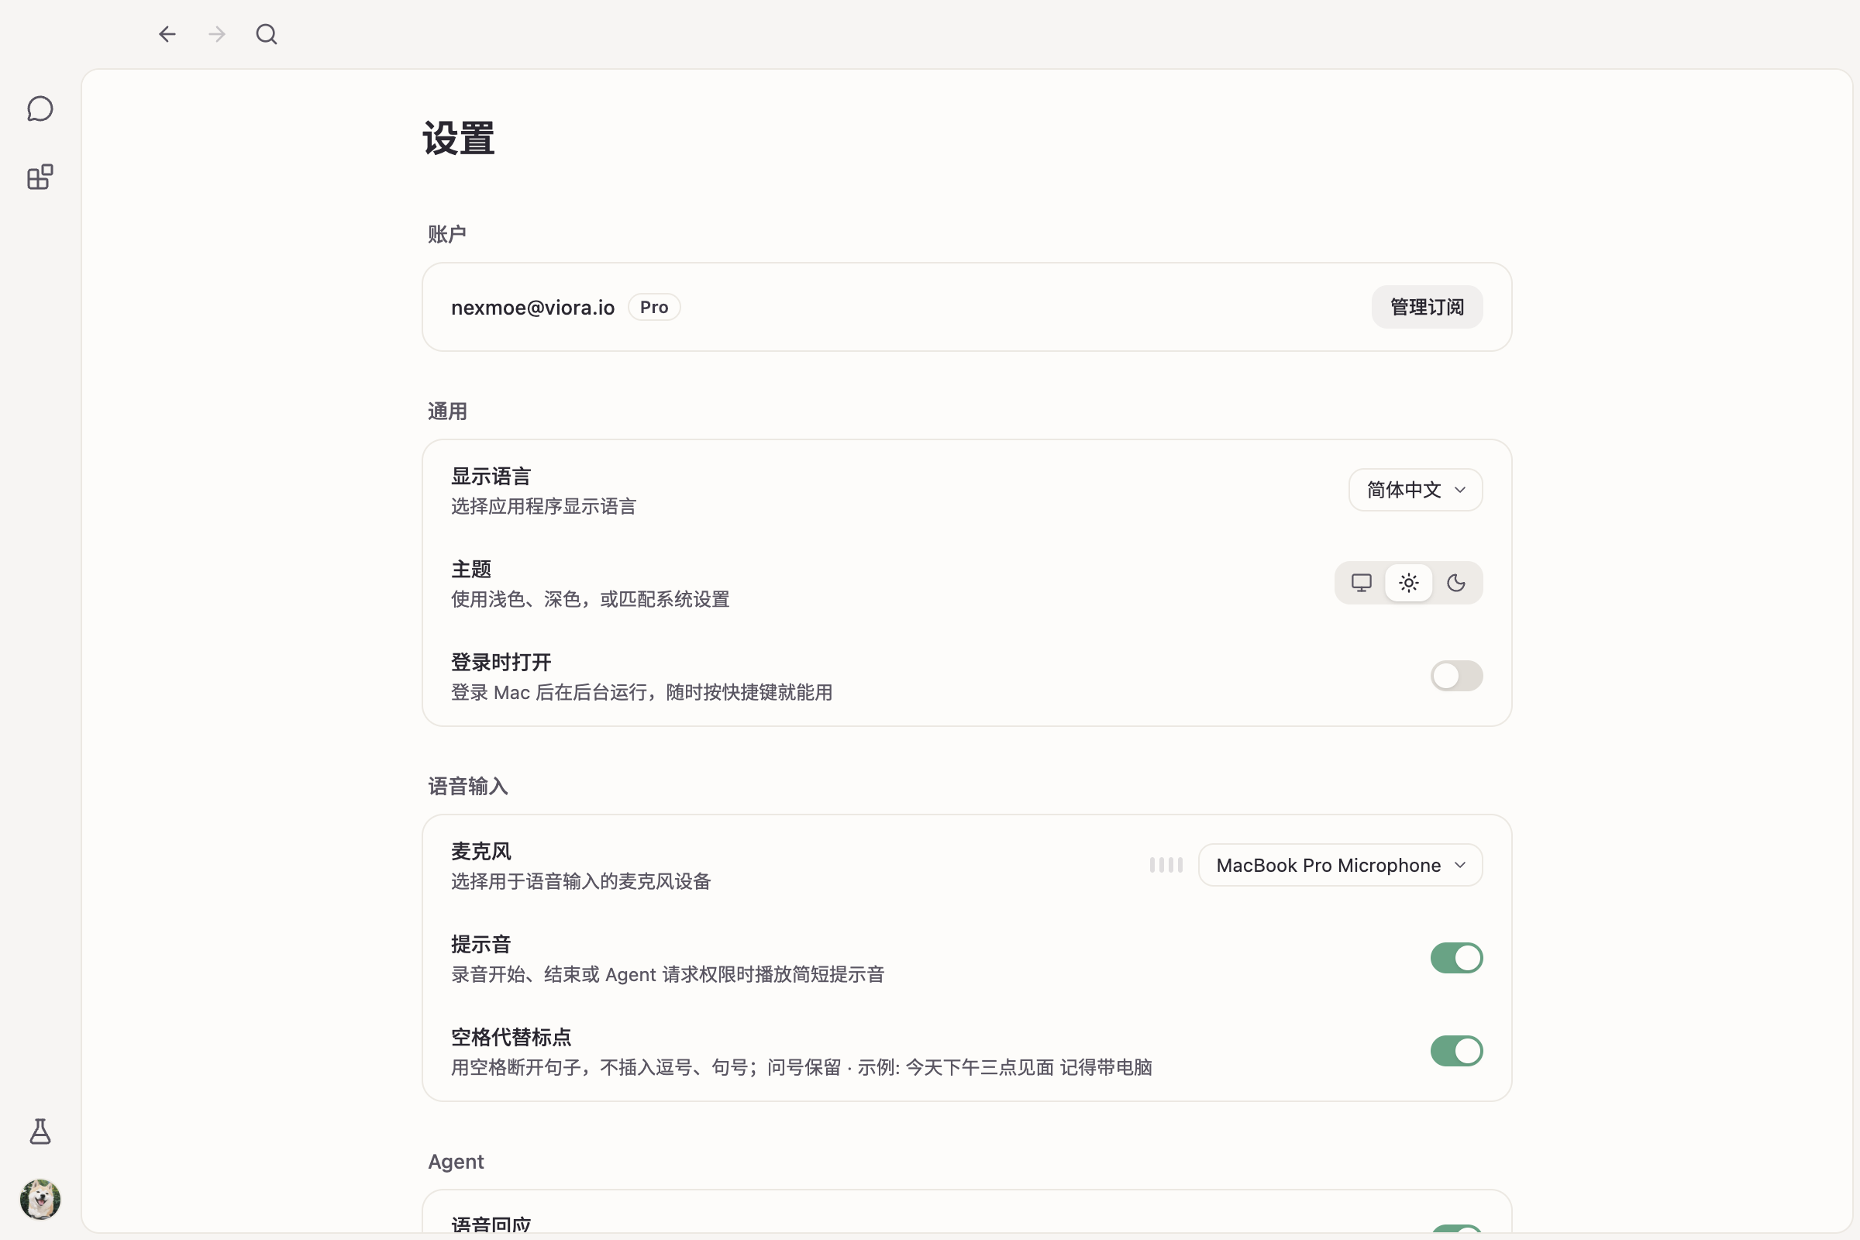Select the dark moon theme option
The image size is (1860, 1240).
pos(1456,583)
